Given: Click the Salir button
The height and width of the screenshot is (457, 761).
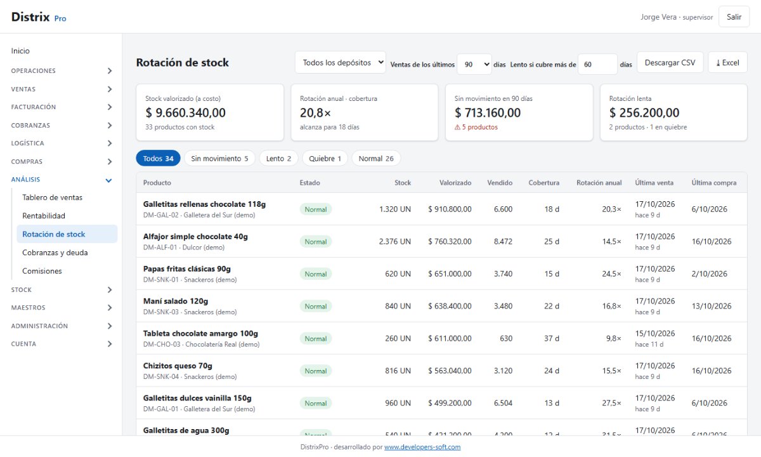Looking at the screenshot, I should tap(734, 17).
